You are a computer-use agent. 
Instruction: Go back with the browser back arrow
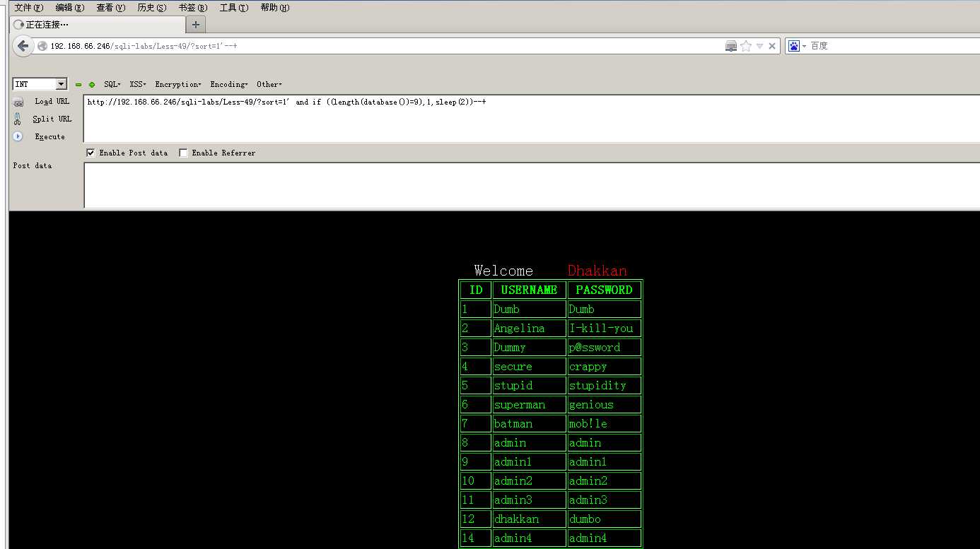point(23,46)
